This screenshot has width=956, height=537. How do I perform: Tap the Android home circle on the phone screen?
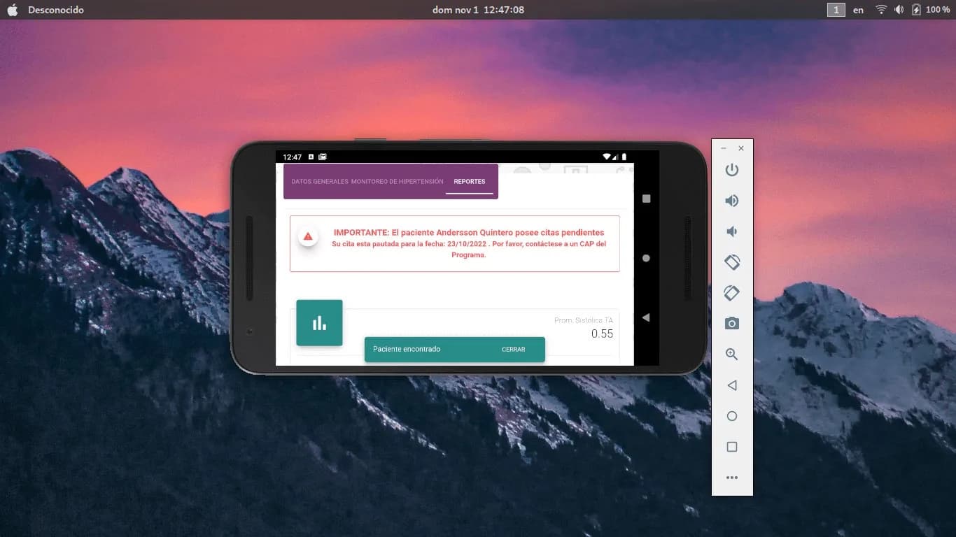click(646, 258)
